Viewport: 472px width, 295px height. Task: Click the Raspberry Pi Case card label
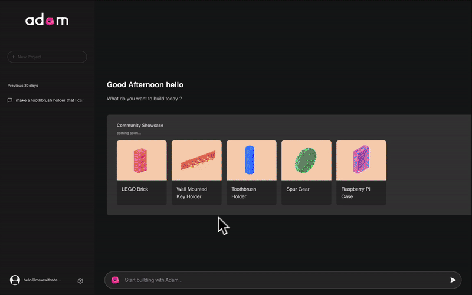[355, 193]
